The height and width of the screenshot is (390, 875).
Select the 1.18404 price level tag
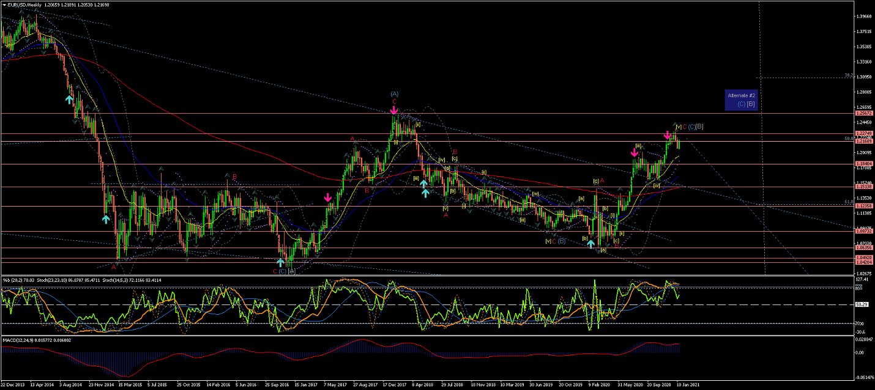(864, 164)
